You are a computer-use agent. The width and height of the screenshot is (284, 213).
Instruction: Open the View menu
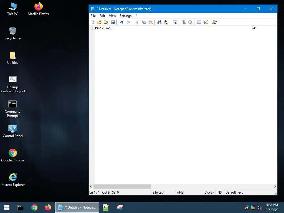point(112,16)
